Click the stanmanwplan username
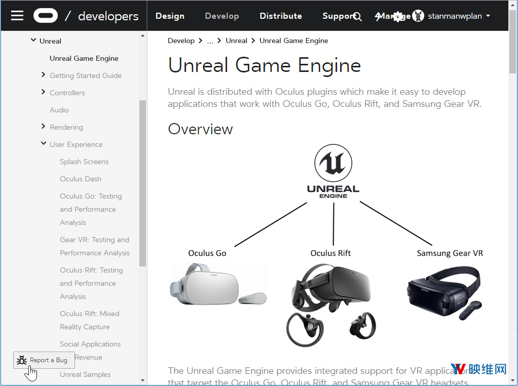 pos(455,16)
